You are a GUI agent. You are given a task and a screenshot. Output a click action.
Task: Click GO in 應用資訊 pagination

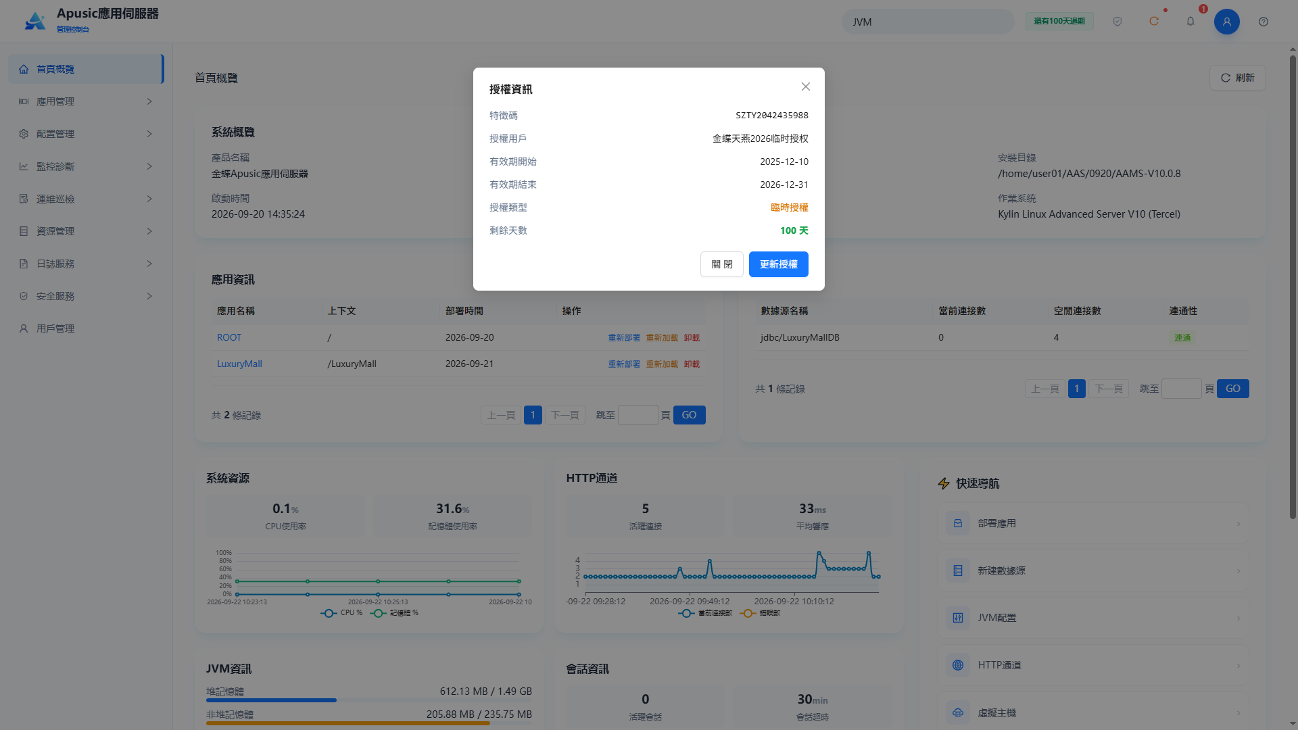(689, 415)
